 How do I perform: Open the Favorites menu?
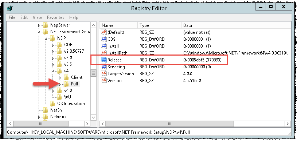[55, 17]
